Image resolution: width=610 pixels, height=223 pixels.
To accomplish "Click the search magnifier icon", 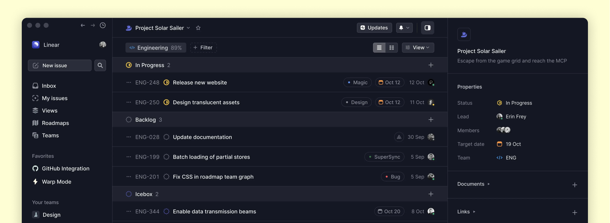I will pyautogui.click(x=100, y=65).
